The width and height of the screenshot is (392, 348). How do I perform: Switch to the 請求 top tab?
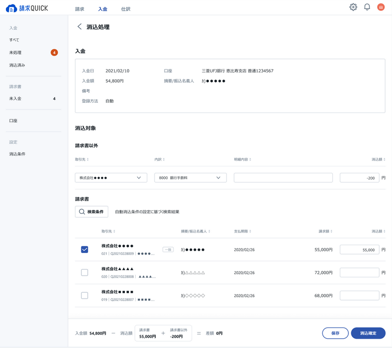click(x=79, y=9)
